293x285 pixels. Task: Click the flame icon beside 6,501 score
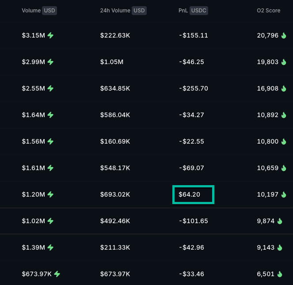(x=280, y=274)
